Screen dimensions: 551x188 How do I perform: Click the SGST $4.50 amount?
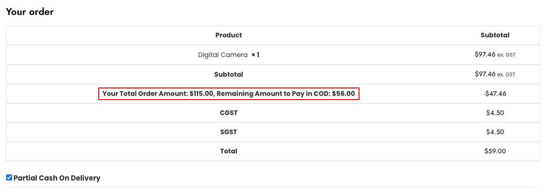click(x=495, y=132)
